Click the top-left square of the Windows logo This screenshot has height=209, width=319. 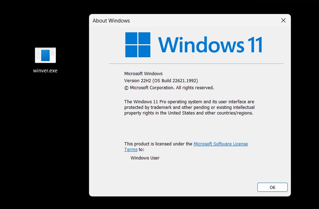[131, 37]
